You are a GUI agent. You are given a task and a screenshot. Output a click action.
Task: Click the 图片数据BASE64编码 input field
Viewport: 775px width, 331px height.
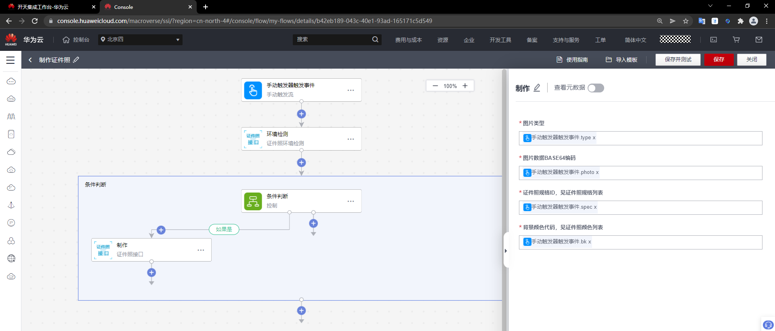641,173
